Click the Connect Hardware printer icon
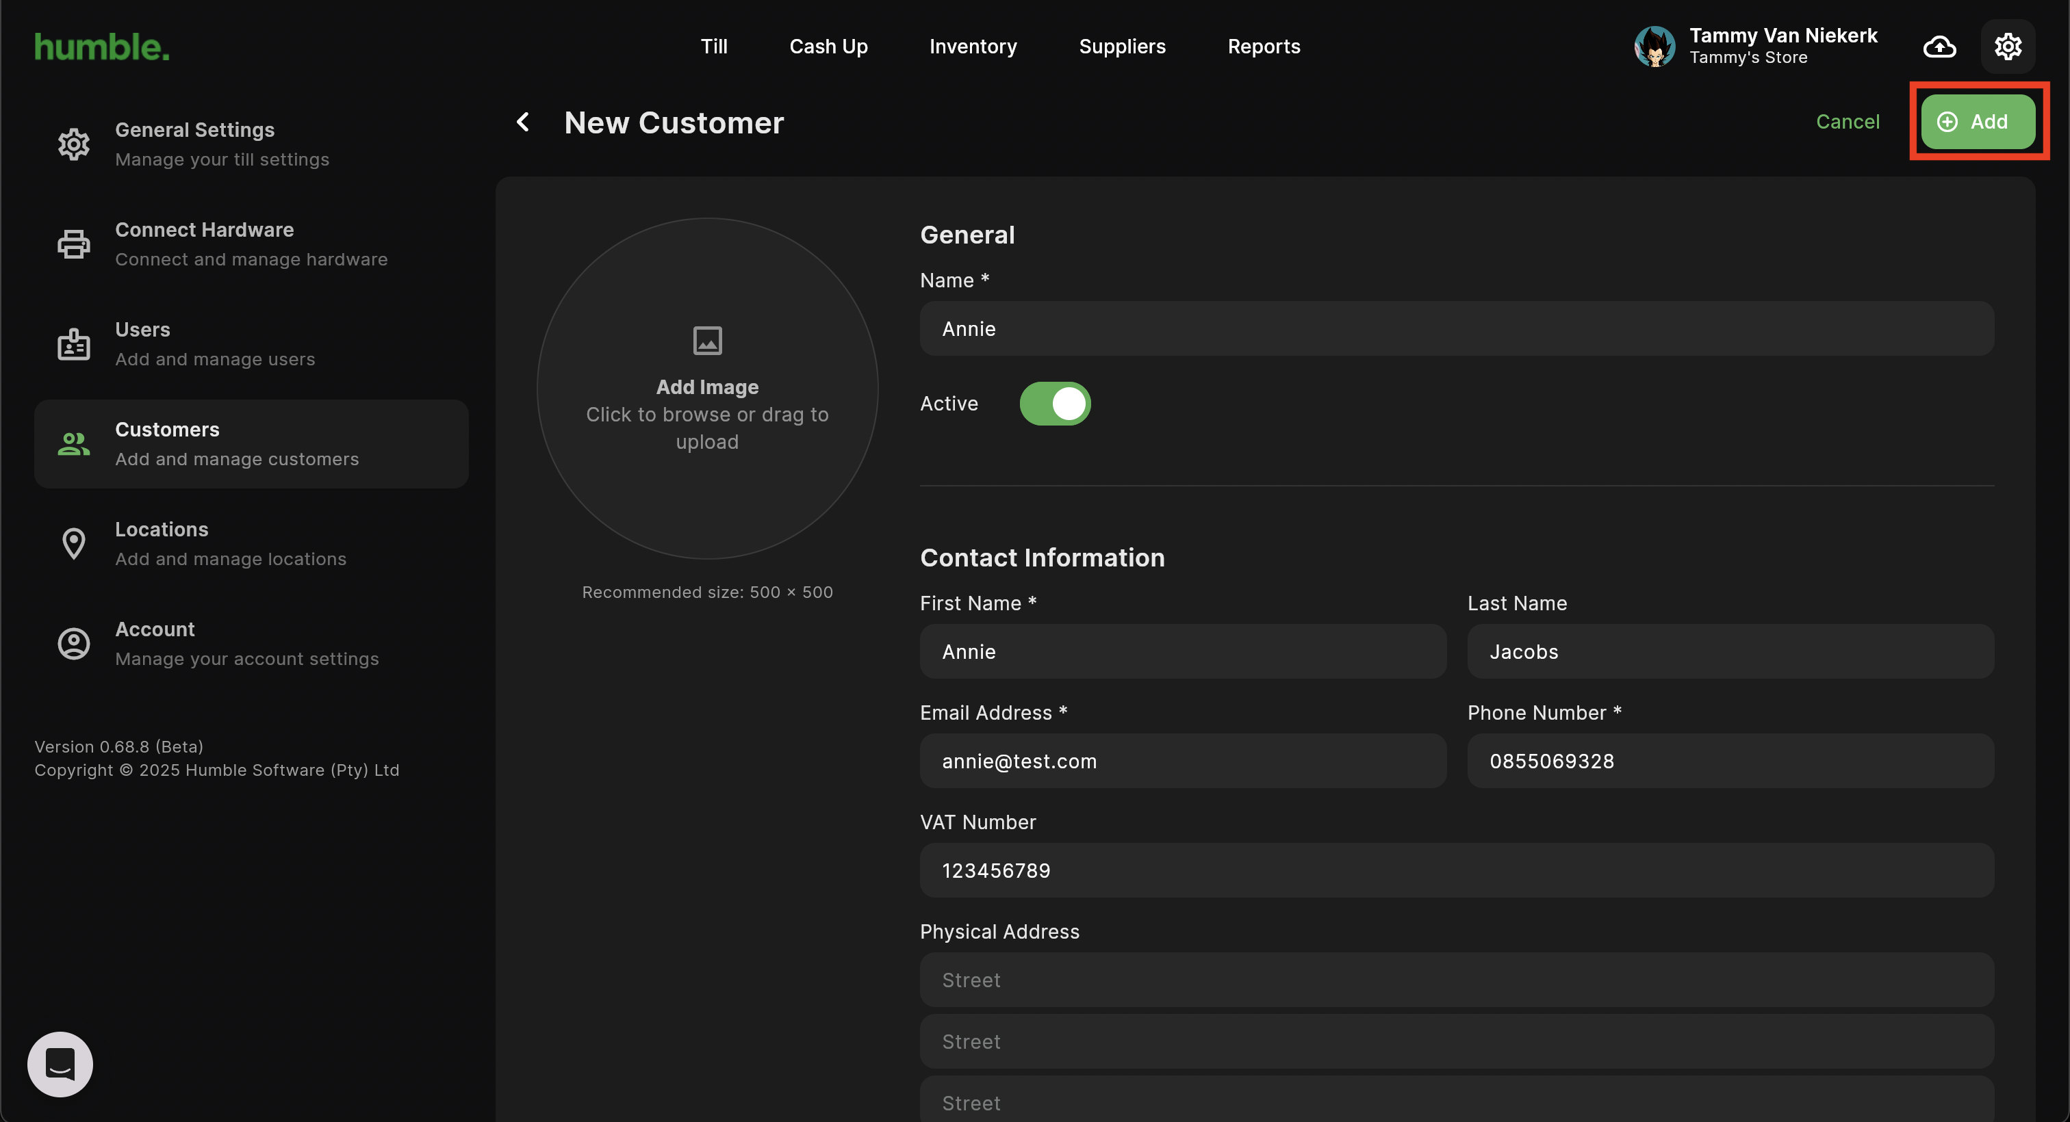The image size is (2070, 1122). tap(74, 244)
